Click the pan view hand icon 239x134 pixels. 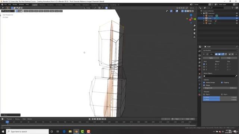pyautogui.click(x=195, y=29)
